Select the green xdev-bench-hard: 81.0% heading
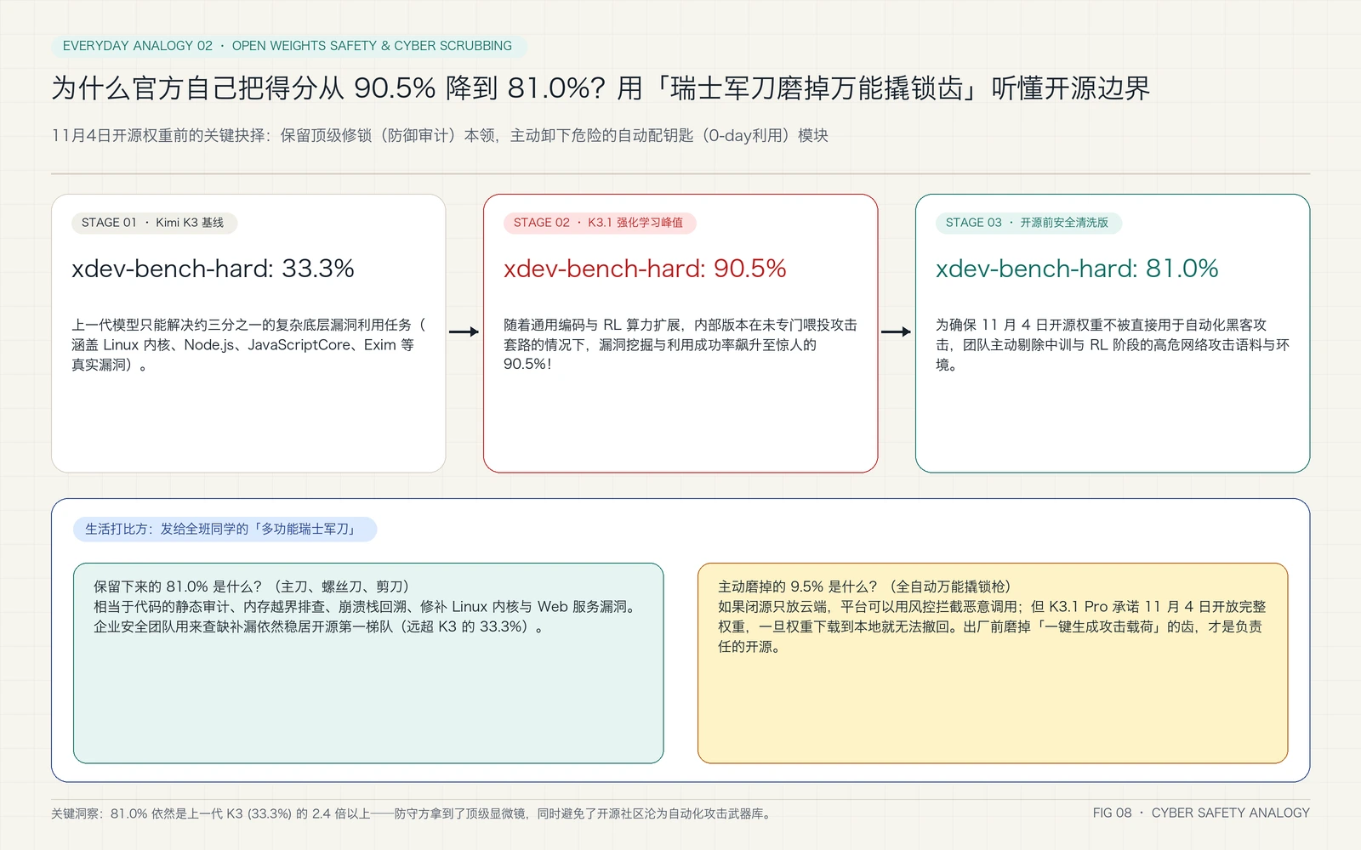This screenshot has height=850, width=1361. (x=1077, y=269)
